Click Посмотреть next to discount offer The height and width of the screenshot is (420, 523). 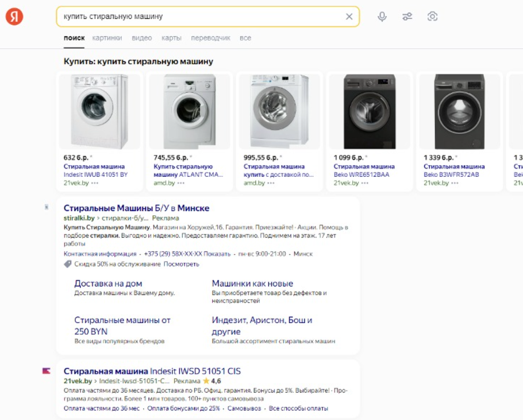click(181, 264)
